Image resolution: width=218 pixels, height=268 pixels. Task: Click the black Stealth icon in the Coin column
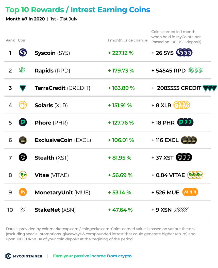click(x=23, y=157)
